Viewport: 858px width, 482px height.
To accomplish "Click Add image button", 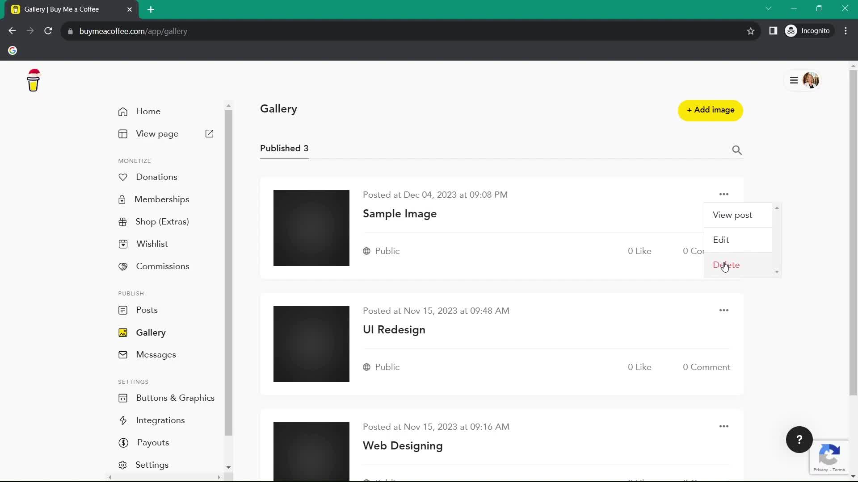I will pyautogui.click(x=711, y=111).
